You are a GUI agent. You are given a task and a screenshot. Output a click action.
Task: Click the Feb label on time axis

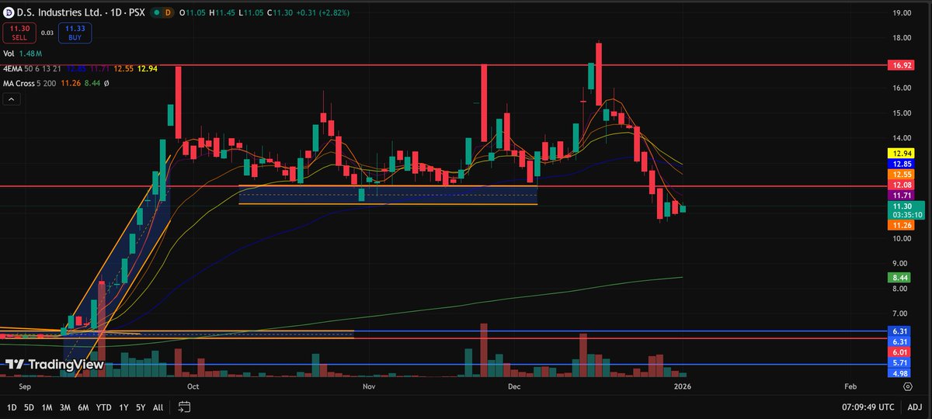tap(850, 386)
